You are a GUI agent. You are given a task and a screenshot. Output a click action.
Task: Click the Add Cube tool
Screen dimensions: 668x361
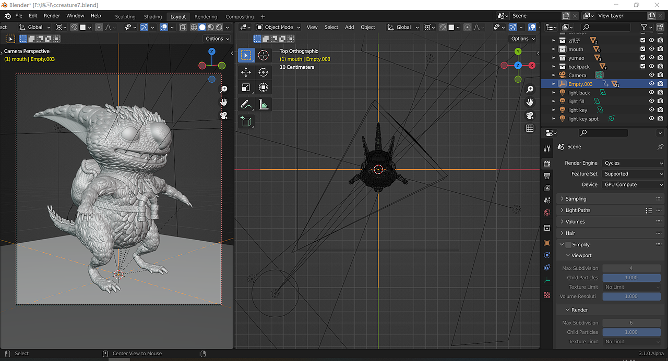point(246,122)
